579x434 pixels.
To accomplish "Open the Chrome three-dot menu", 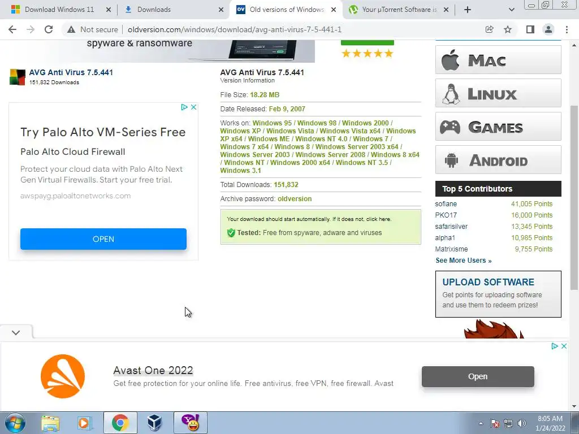I will (x=567, y=29).
